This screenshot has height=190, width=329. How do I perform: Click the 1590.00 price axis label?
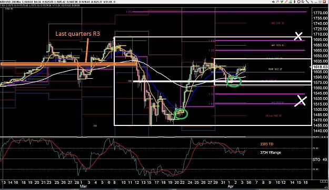[x=321, y=77]
